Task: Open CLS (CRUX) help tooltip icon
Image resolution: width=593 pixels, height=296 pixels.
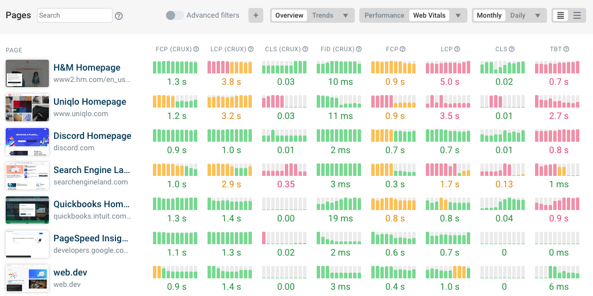Action: [x=305, y=49]
